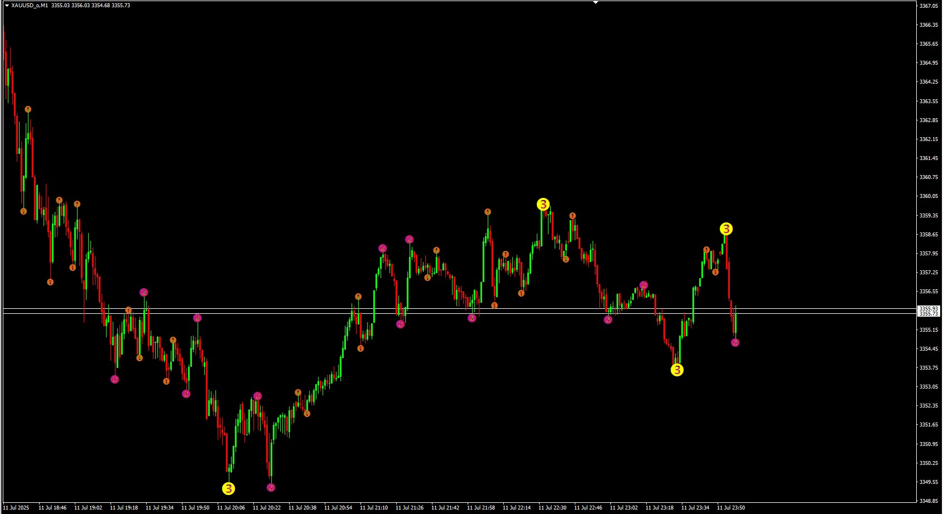The height and width of the screenshot is (514, 943).
Task: Click the 3367.05 price scale label
Action: tap(928, 6)
